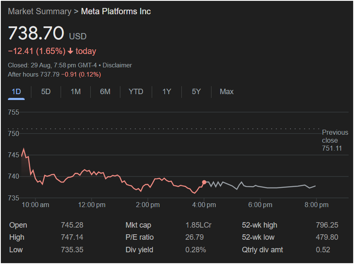Click the 738.70 USD price
Viewport: 354px width, 264px height.
pos(36,33)
